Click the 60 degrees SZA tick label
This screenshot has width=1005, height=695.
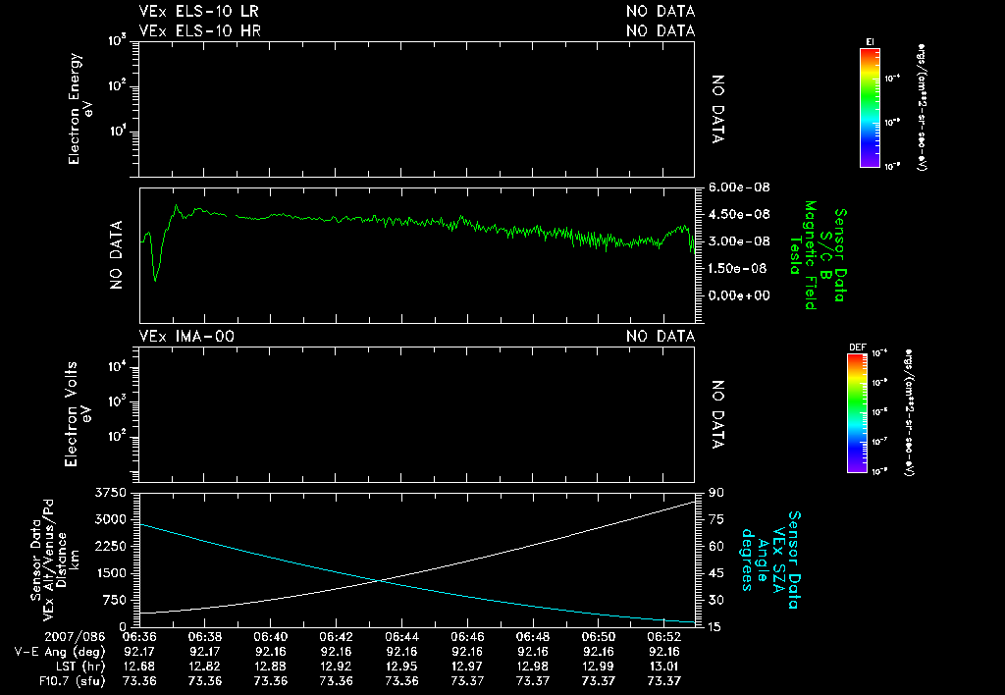(715, 547)
